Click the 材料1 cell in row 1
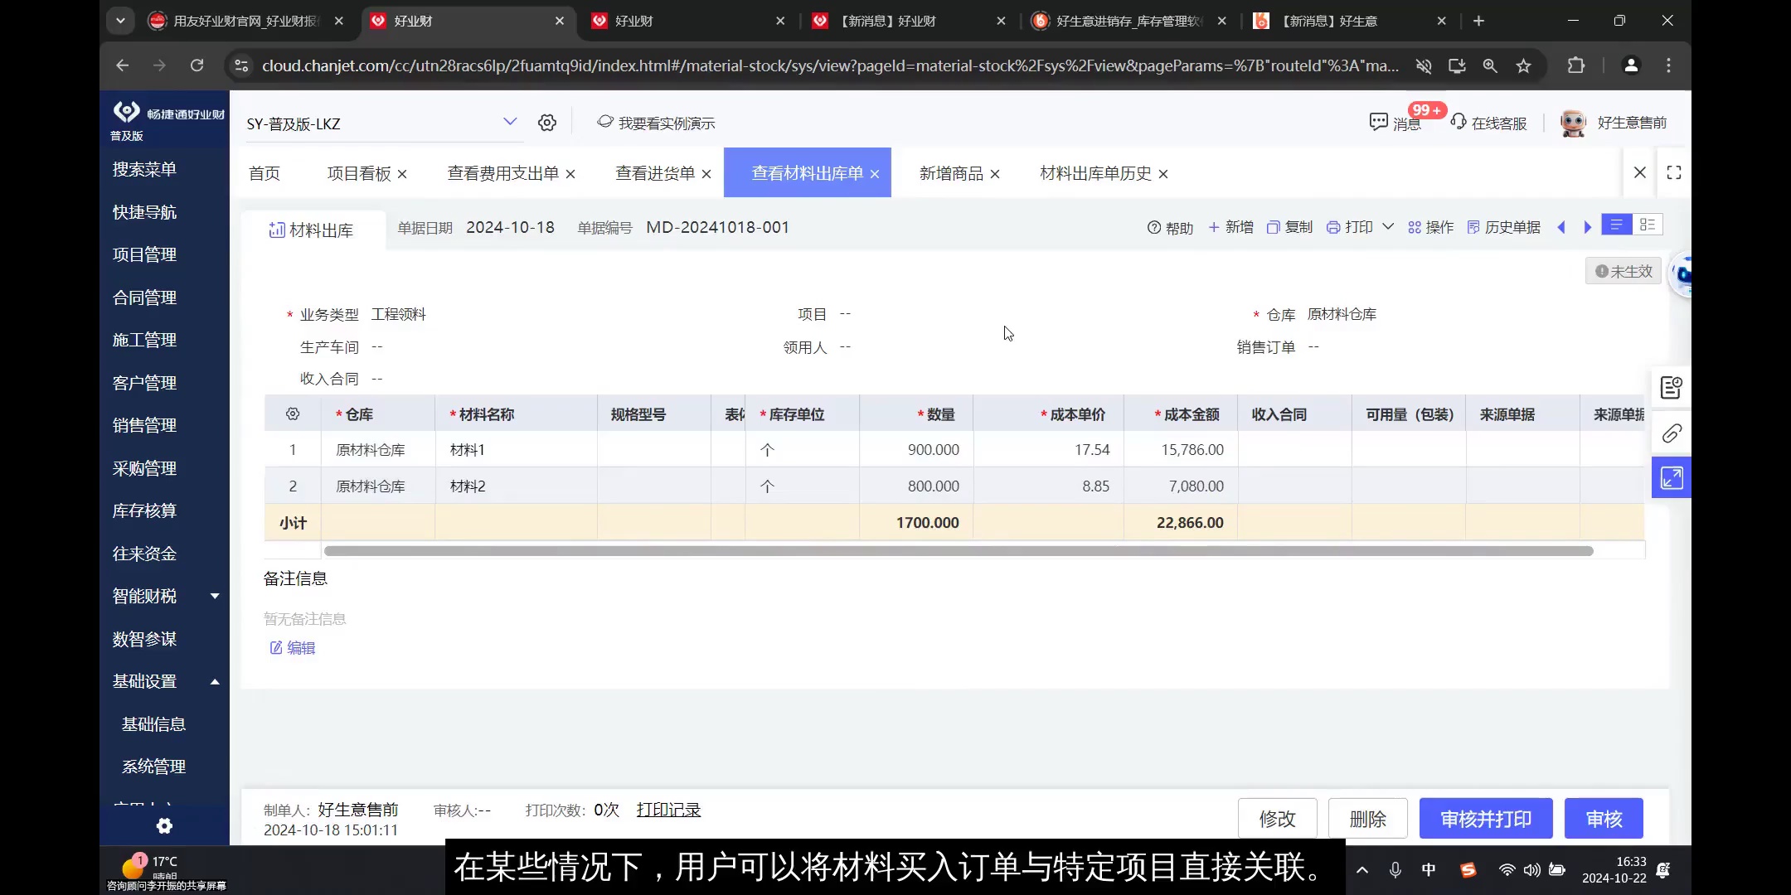This screenshot has width=1791, height=895. 516,450
